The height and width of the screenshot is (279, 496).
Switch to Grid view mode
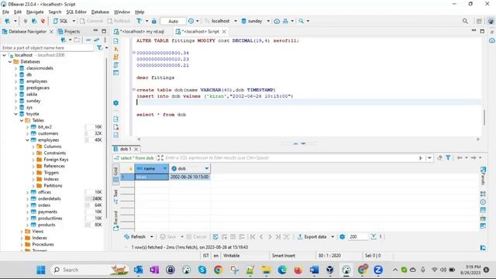pyautogui.click(x=115, y=174)
